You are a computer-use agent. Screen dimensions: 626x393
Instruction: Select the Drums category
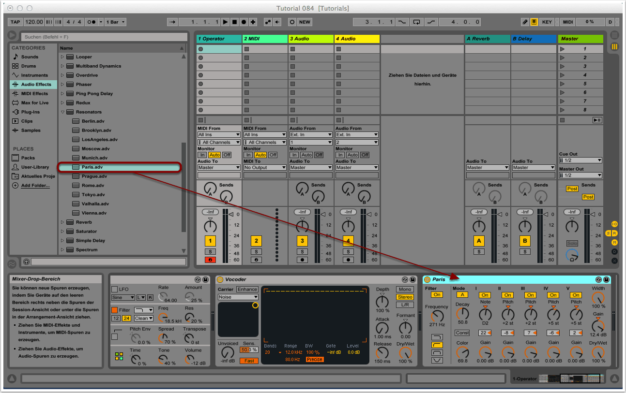coord(29,66)
